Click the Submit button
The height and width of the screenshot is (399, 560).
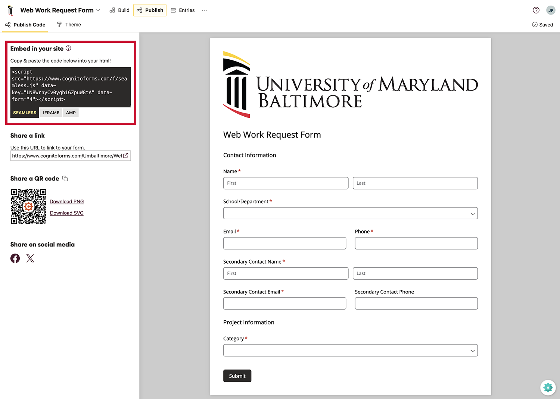pos(237,376)
